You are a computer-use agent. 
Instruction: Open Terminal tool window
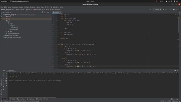pyautogui.click(x=39, y=99)
